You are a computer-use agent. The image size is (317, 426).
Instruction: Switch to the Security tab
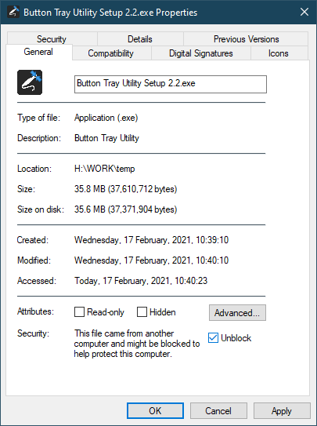click(x=52, y=39)
